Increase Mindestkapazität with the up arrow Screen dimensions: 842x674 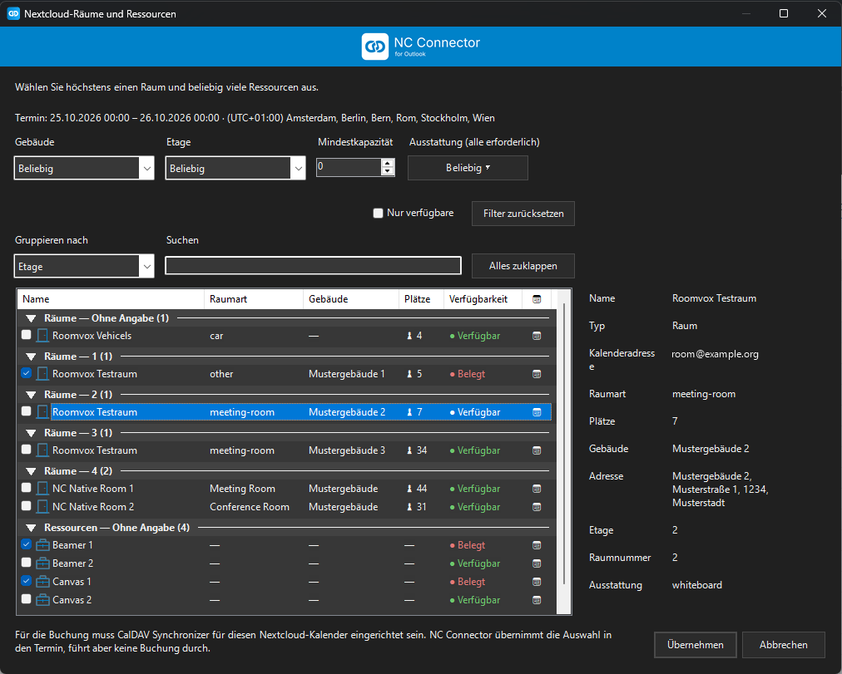(388, 163)
